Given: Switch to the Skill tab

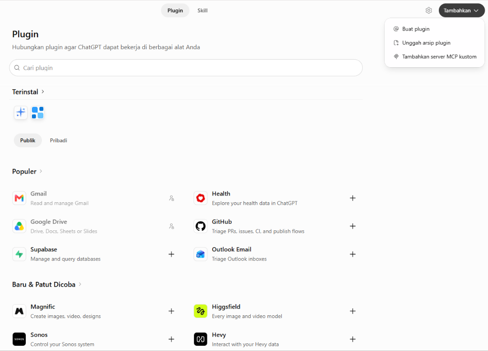Looking at the screenshot, I should tap(202, 10).
